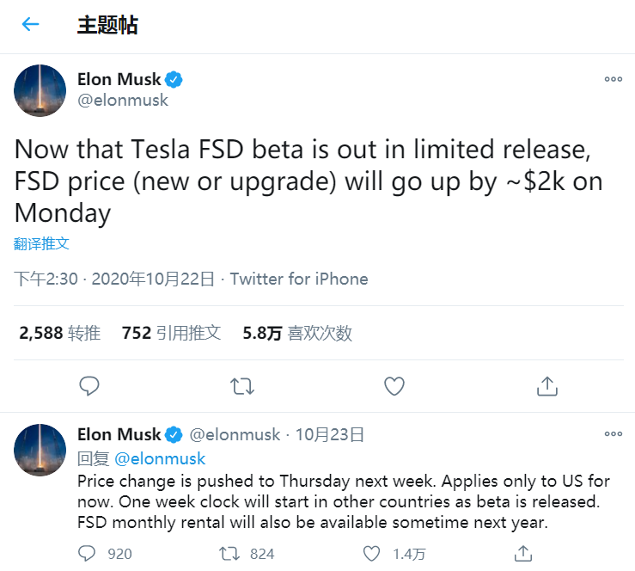The width and height of the screenshot is (635, 571).
Task: Retweet the main FSD price tweet
Action: coord(242,386)
